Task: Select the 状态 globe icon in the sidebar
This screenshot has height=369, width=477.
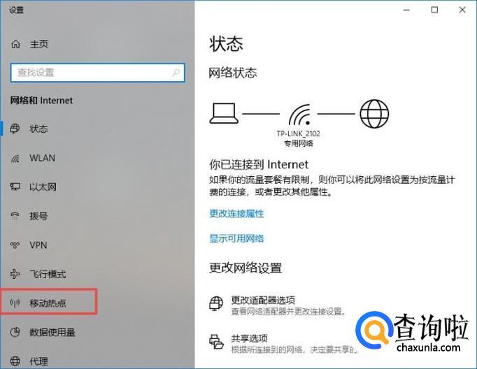Action: pyautogui.click(x=15, y=129)
